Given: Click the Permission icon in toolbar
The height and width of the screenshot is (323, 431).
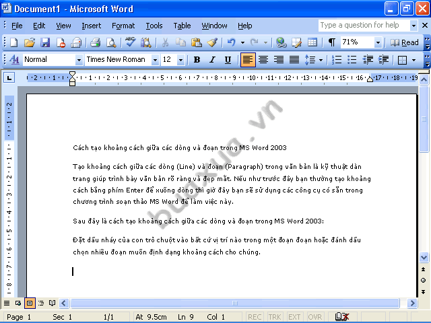Looking at the screenshot, I should point(61,42).
